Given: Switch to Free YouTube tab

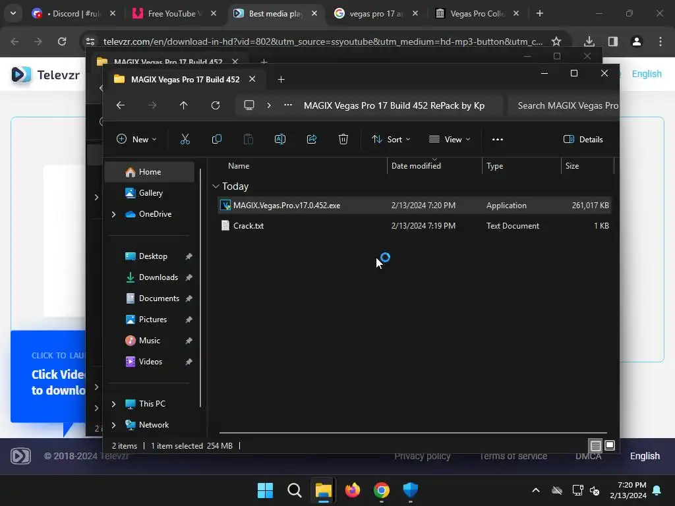Looking at the screenshot, I should 174,13.
